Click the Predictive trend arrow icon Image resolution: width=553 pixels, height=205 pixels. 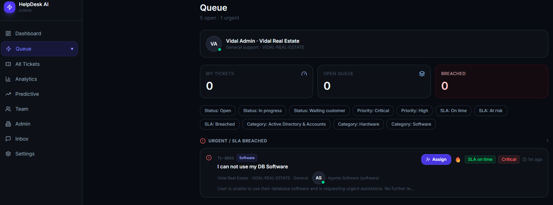pyautogui.click(x=8, y=94)
